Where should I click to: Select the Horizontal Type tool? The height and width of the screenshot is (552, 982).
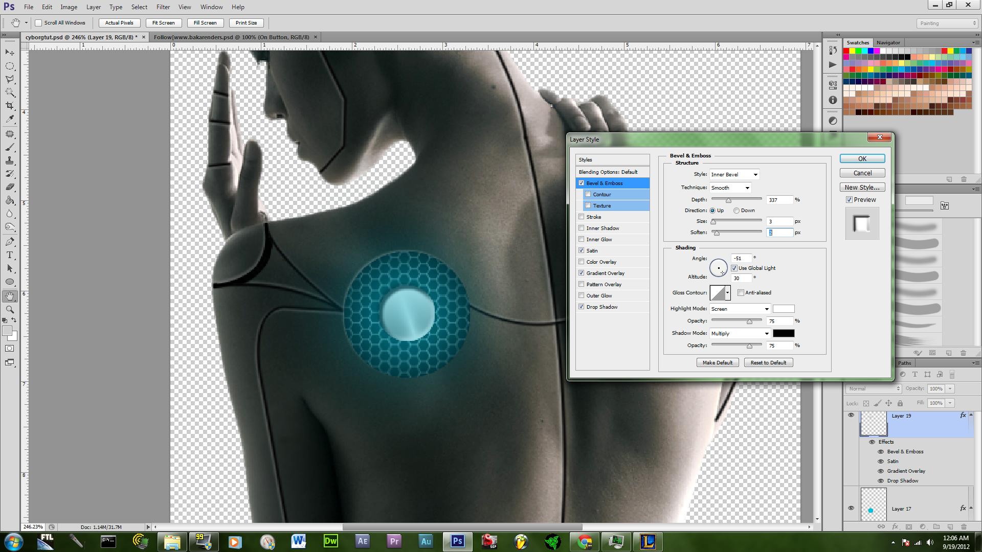(10, 255)
